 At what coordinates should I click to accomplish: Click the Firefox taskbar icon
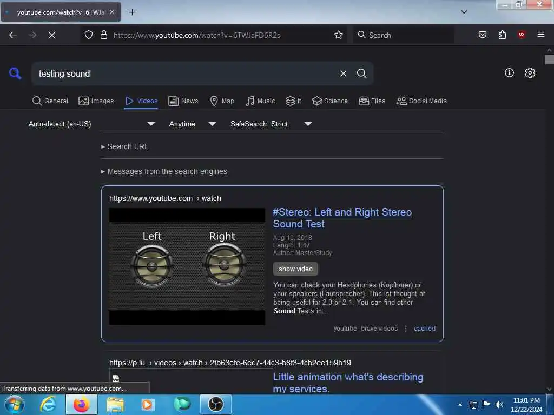(x=81, y=404)
